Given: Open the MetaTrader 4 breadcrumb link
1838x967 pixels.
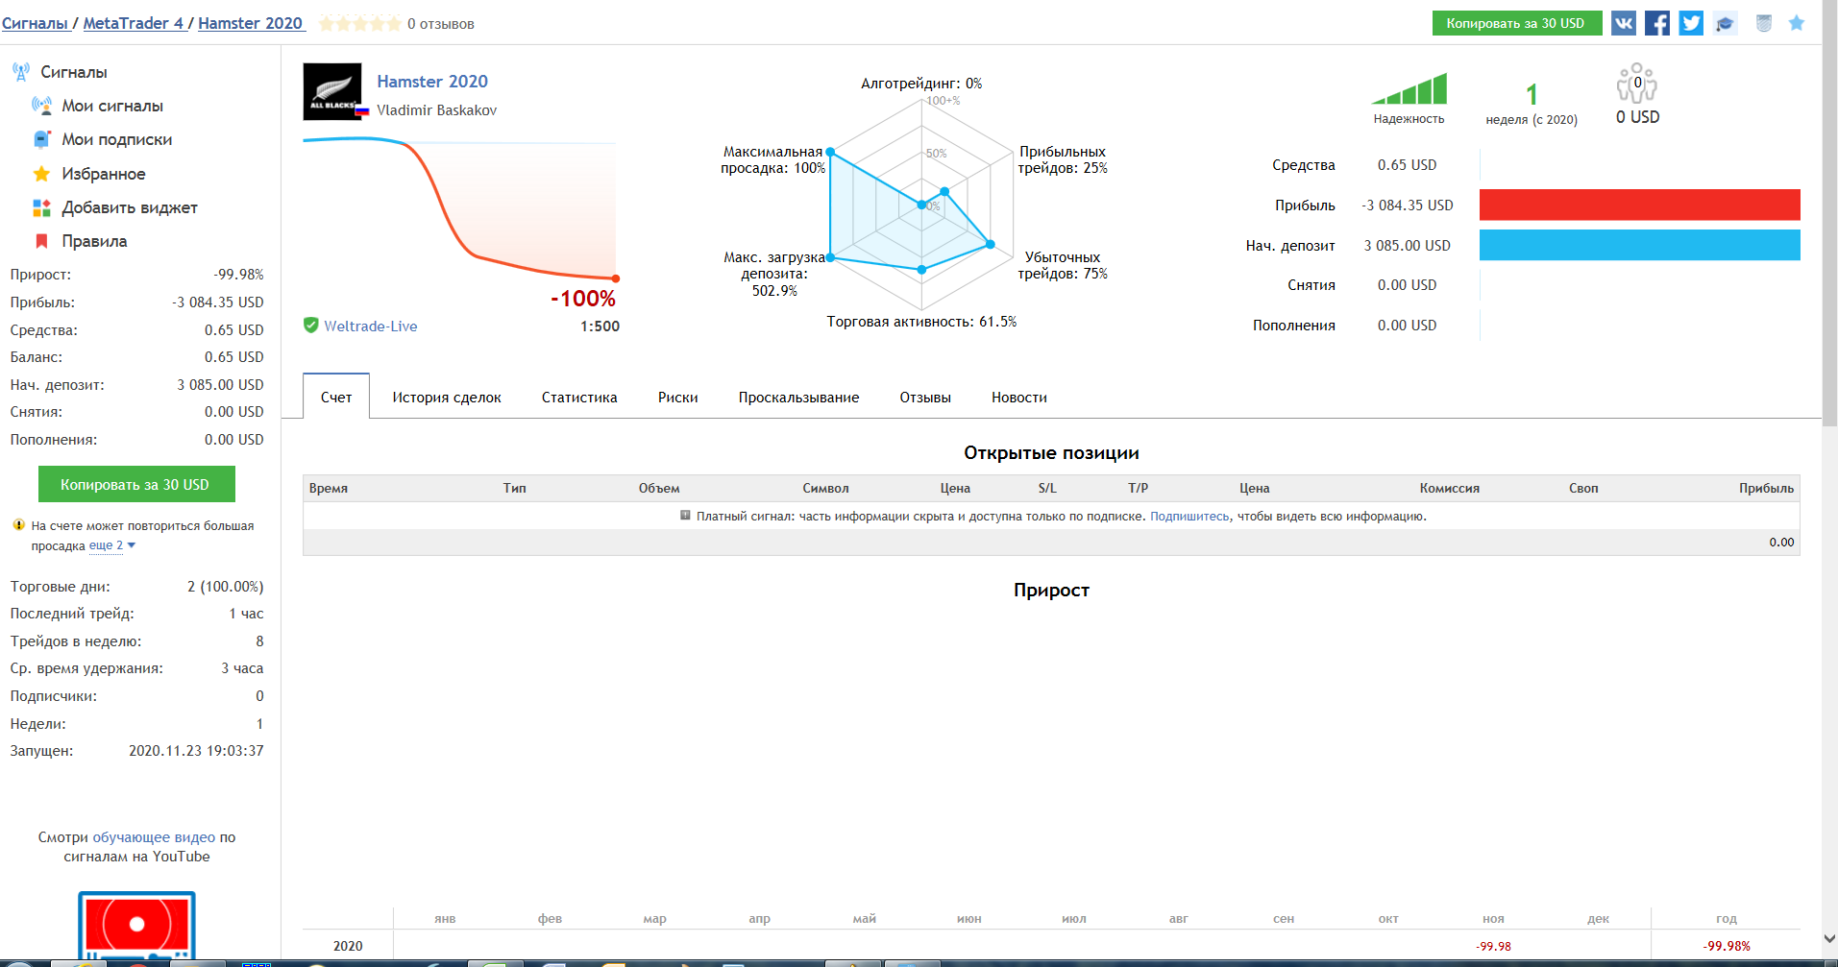Looking at the screenshot, I should tap(133, 23).
